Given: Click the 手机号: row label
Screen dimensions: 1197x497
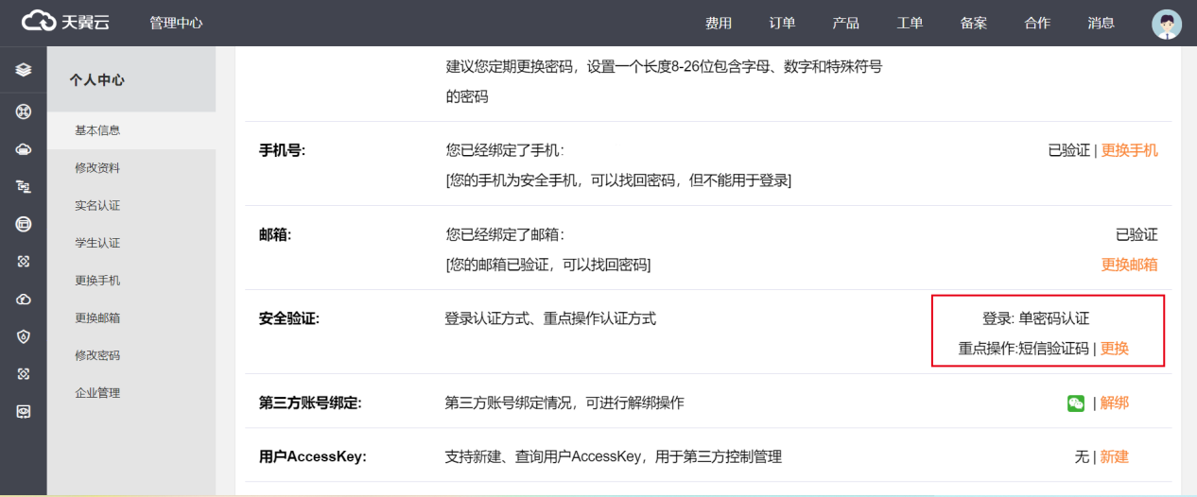Looking at the screenshot, I should (283, 150).
